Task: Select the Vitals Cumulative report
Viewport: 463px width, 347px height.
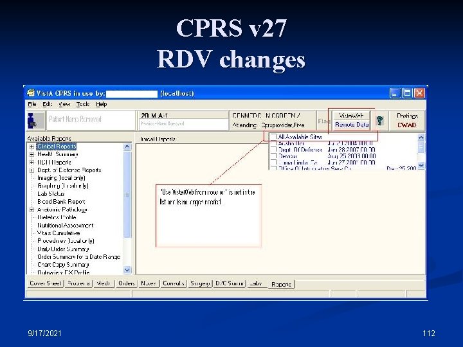Action: tap(59, 233)
